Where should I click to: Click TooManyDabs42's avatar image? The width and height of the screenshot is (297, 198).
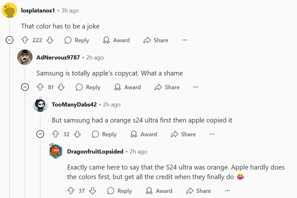click(40, 104)
